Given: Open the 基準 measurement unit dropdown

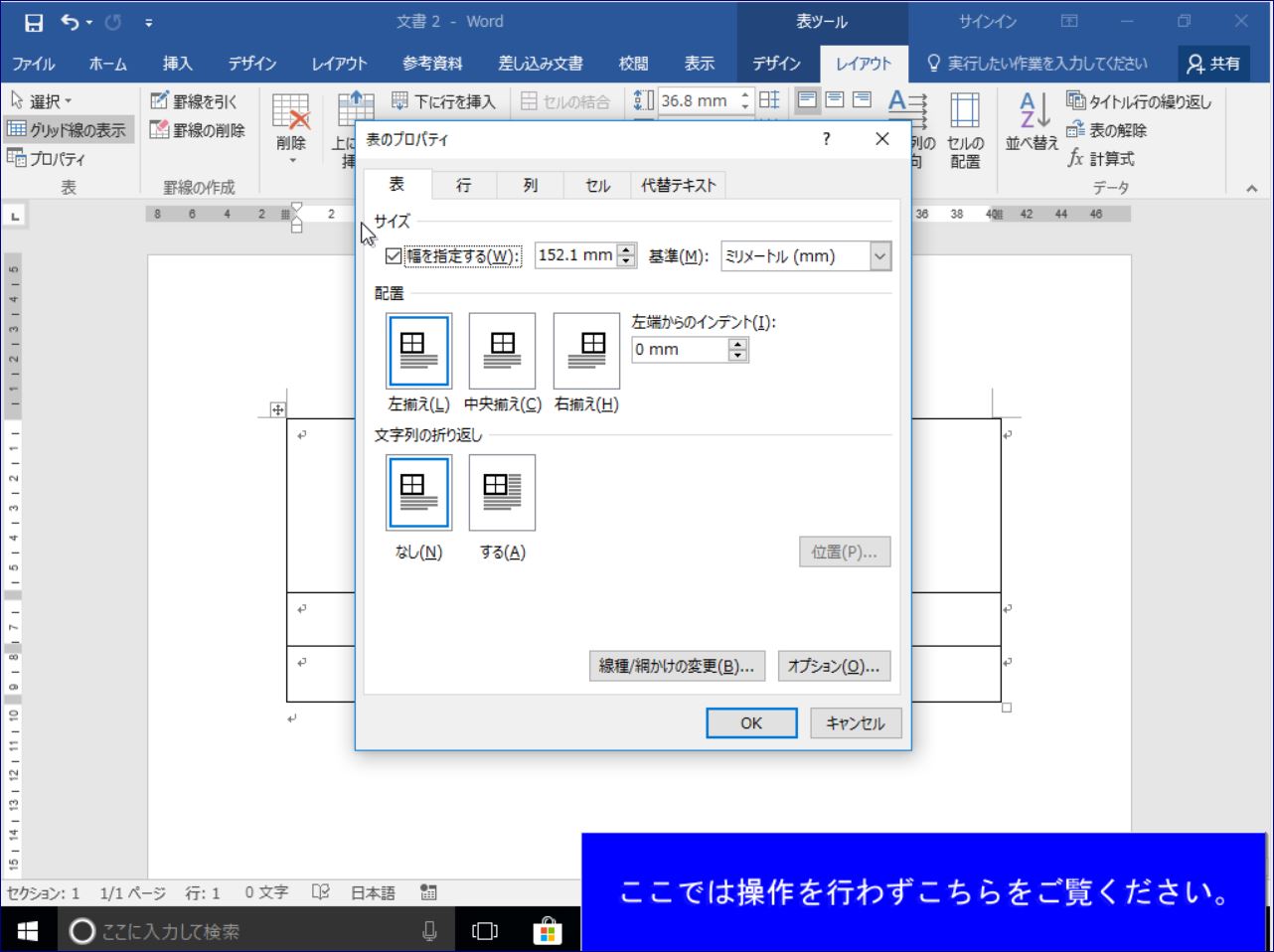Looking at the screenshot, I should (x=878, y=255).
